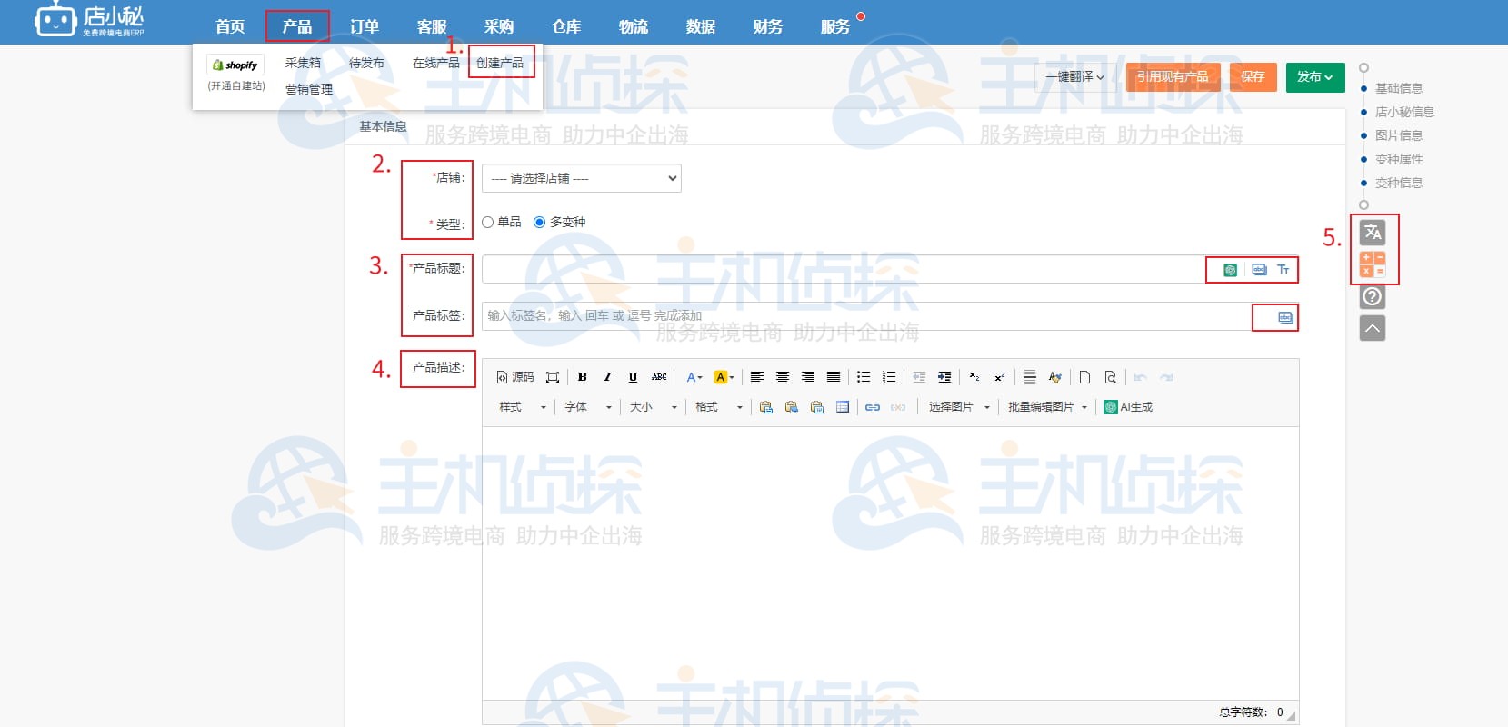Open the 客服 menu
Image resolution: width=1508 pixels, height=727 pixels.
pos(432,26)
